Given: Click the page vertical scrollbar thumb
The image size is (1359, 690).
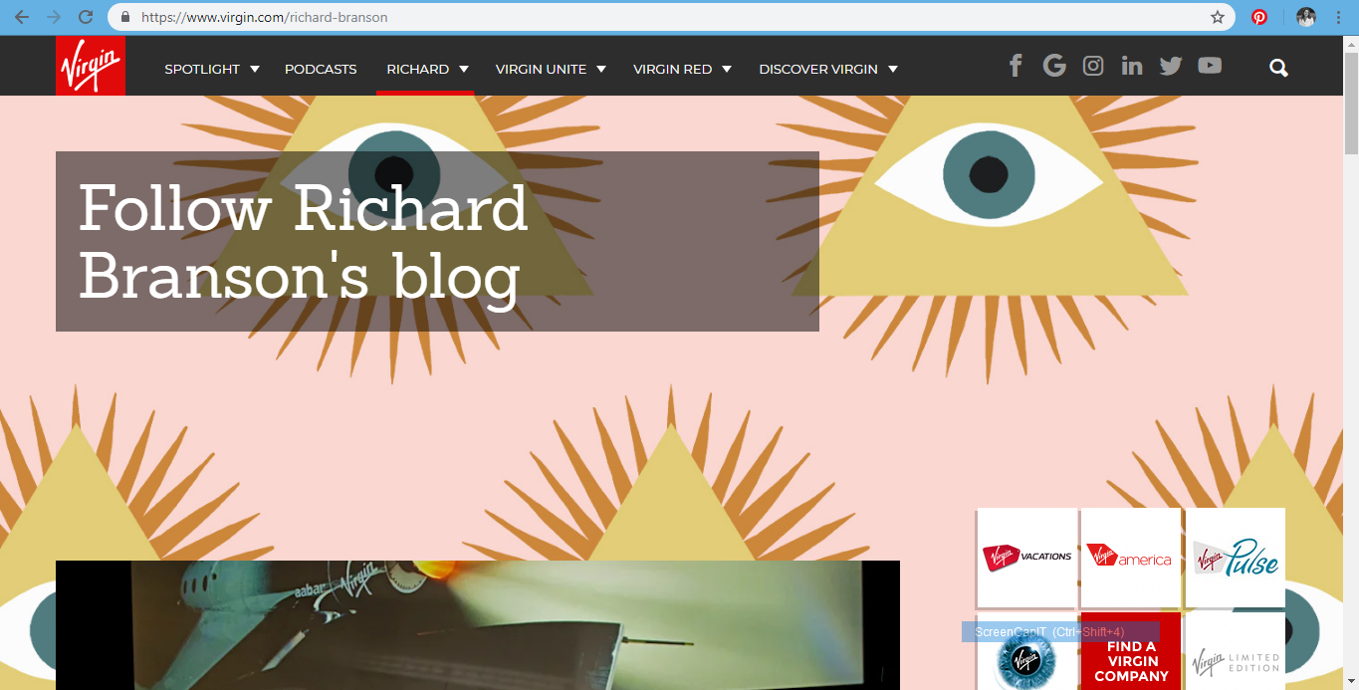Looking at the screenshot, I should pos(1351,104).
